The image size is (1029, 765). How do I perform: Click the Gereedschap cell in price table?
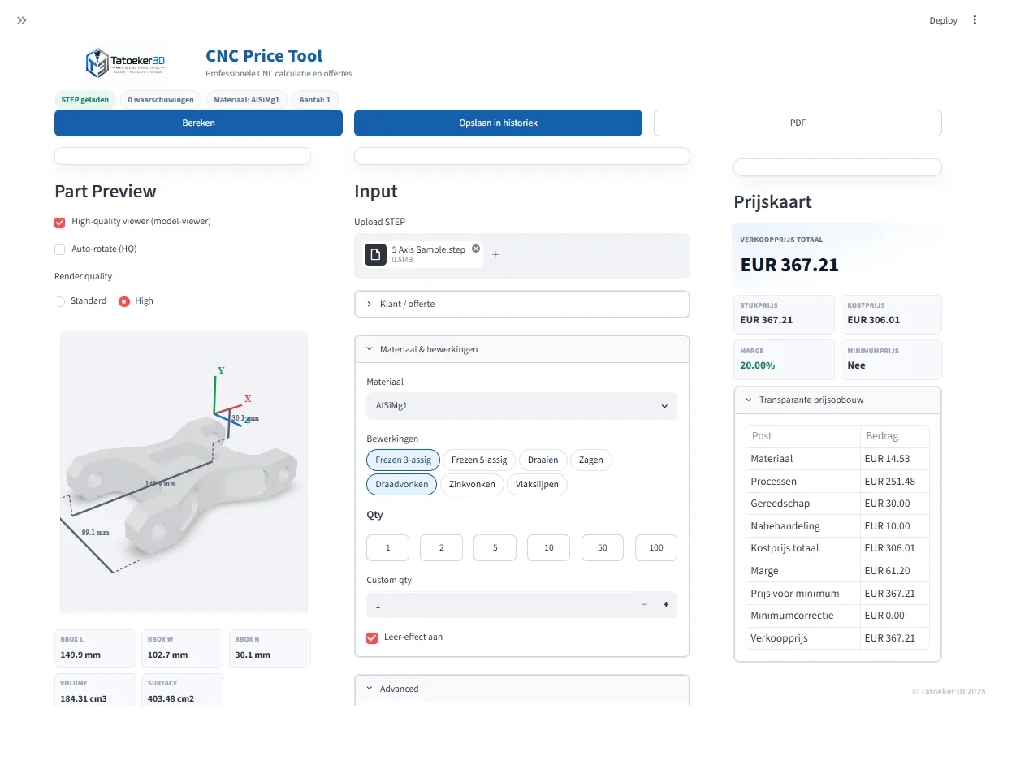[x=802, y=504]
